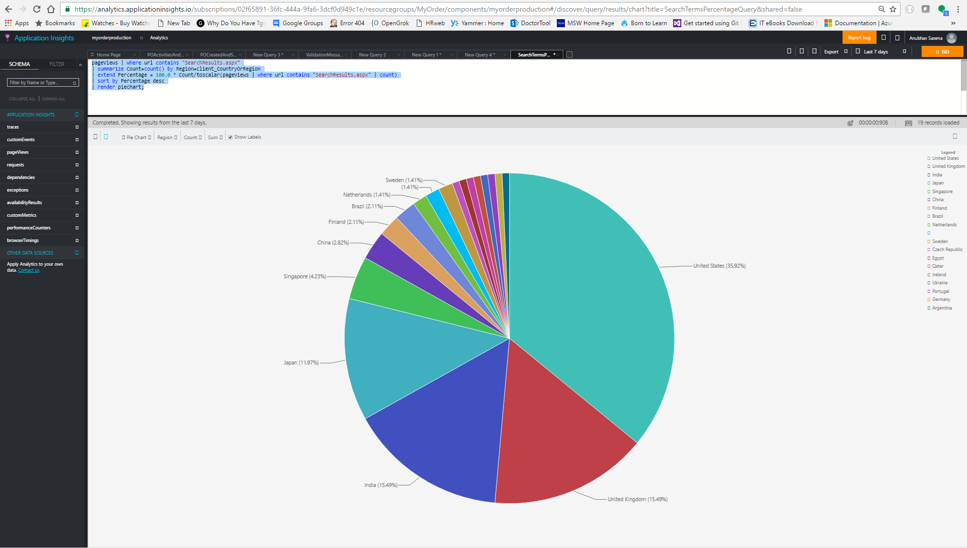Screen dimensions: 967x548
Task: Click the filter box search icon
Action: tap(75, 83)
